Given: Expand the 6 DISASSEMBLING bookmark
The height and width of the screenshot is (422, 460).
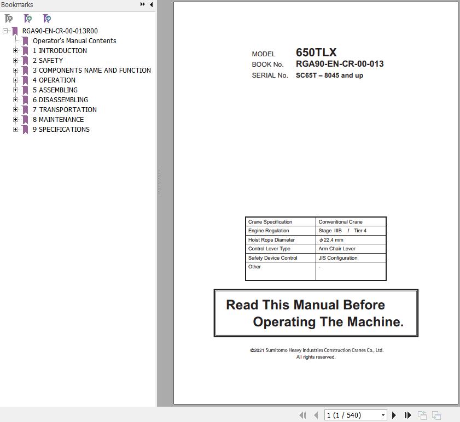Looking at the screenshot, I should pyautogui.click(x=15, y=99).
